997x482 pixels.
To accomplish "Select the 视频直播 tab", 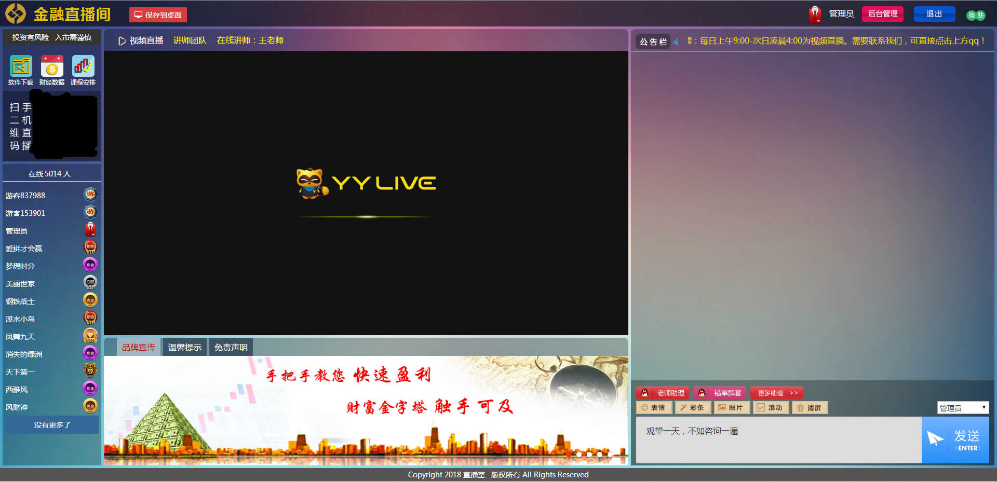I will click(x=141, y=40).
